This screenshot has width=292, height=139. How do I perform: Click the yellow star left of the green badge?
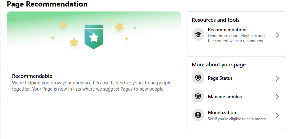74,42
